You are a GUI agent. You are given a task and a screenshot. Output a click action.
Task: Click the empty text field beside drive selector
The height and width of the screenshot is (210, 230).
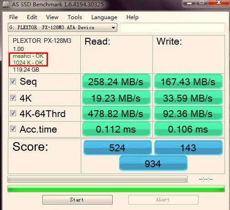click(x=172, y=27)
